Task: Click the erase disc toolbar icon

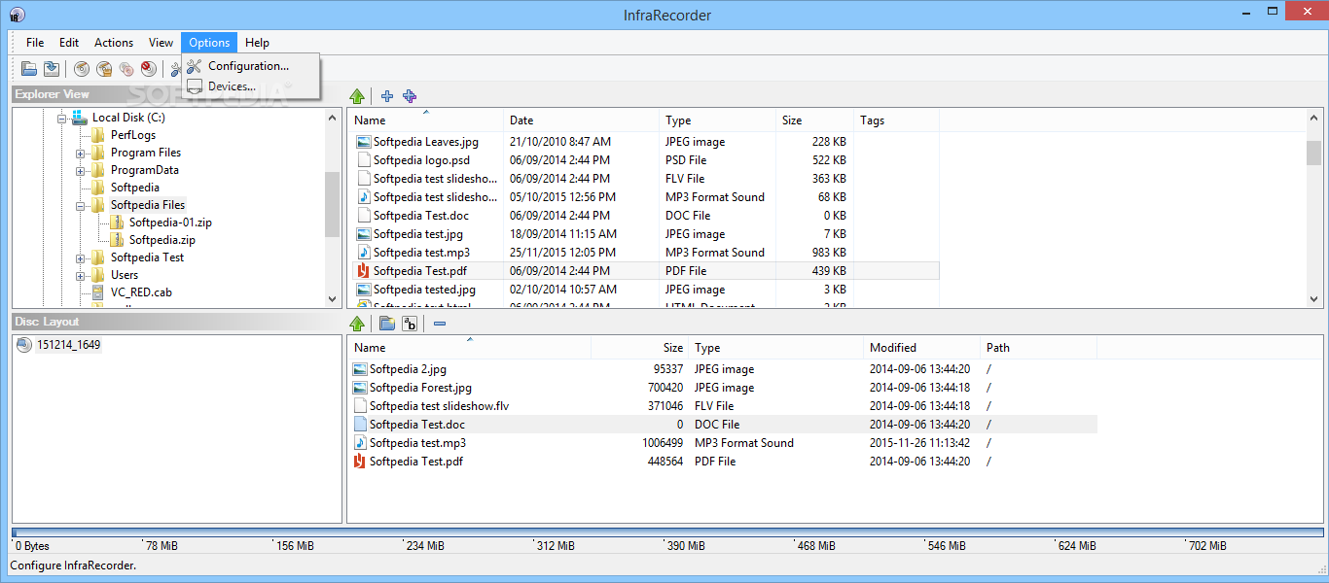Action: point(148,68)
